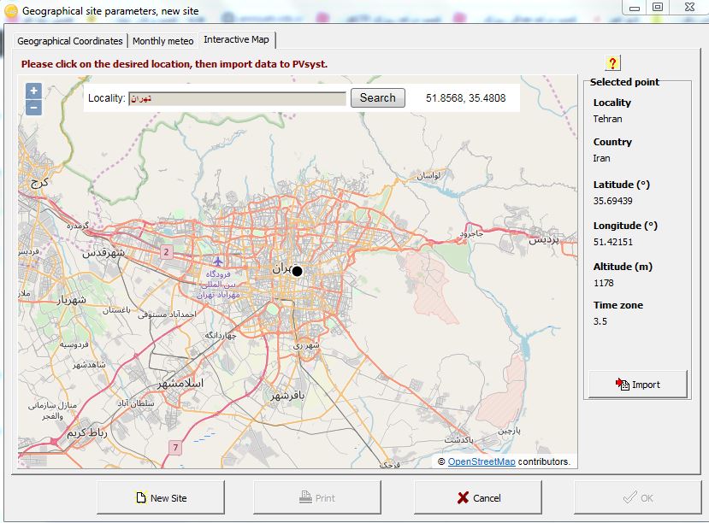Click Time zone value 3.5
The height and width of the screenshot is (523, 709).
click(x=600, y=321)
